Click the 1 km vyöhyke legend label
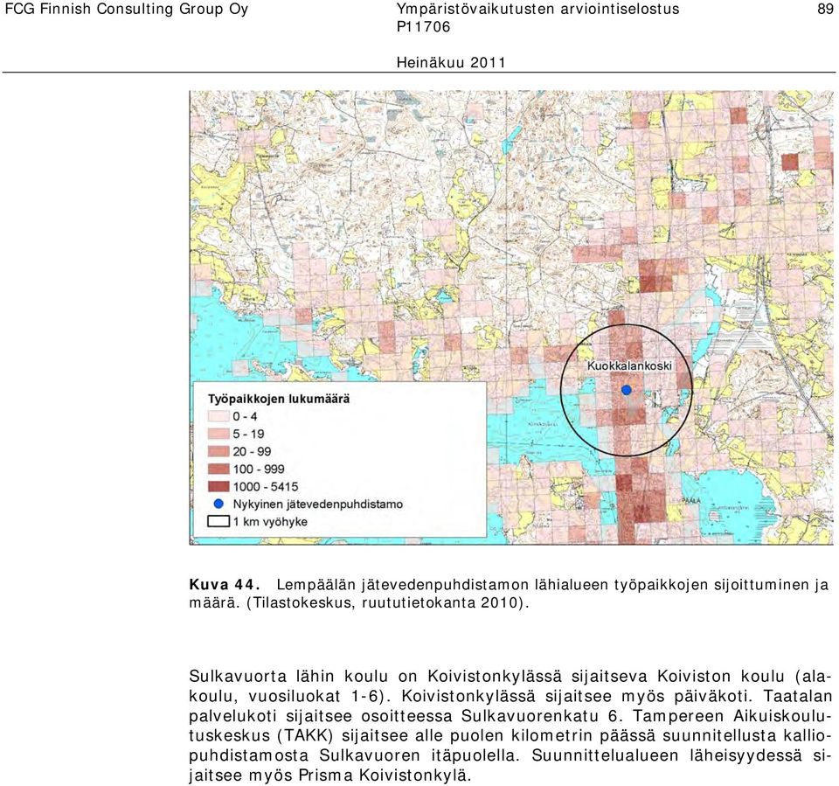 point(270,521)
